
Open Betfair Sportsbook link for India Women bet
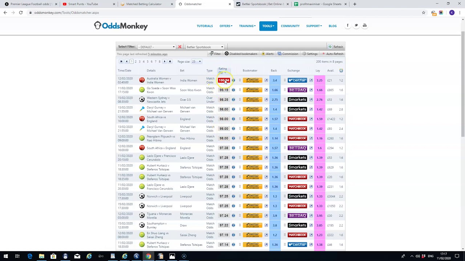(x=266, y=80)
